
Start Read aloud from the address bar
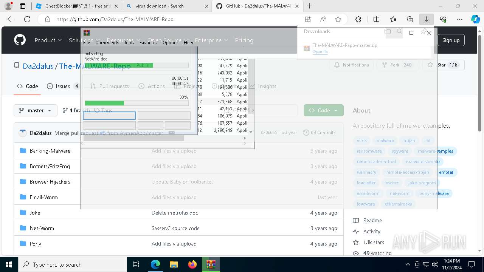[323, 19]
